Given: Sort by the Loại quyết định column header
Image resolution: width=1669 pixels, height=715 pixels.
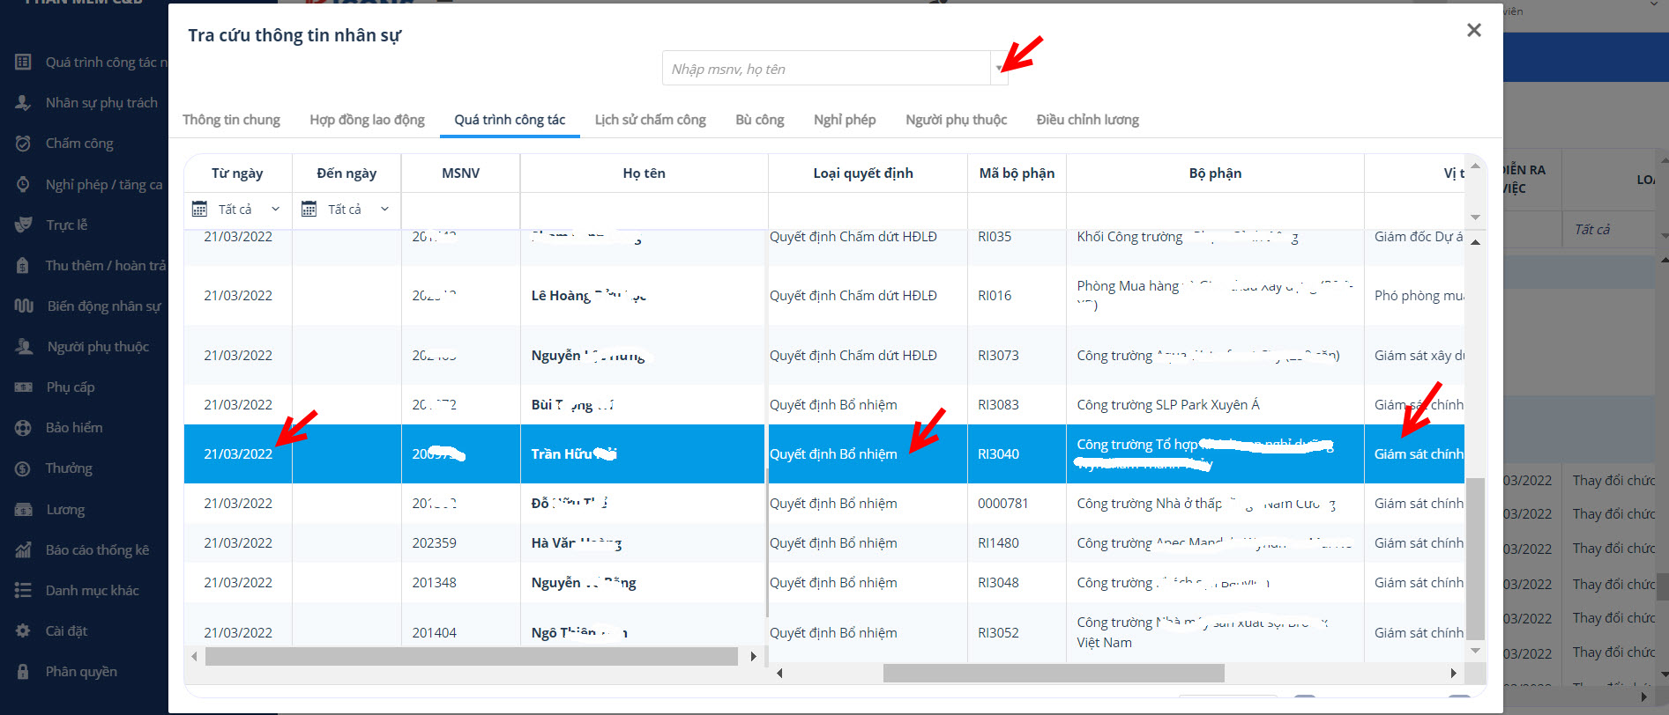Looking at the screenshot, I should click(x=862, y=173).
